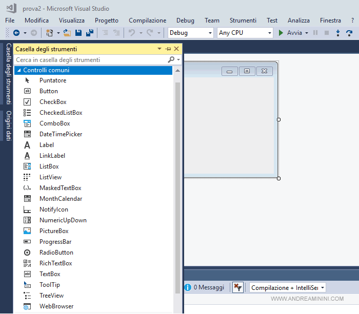Click the clear build filter icon
The height and width of the screenshot is (314, 359).
tap(238, 287)
